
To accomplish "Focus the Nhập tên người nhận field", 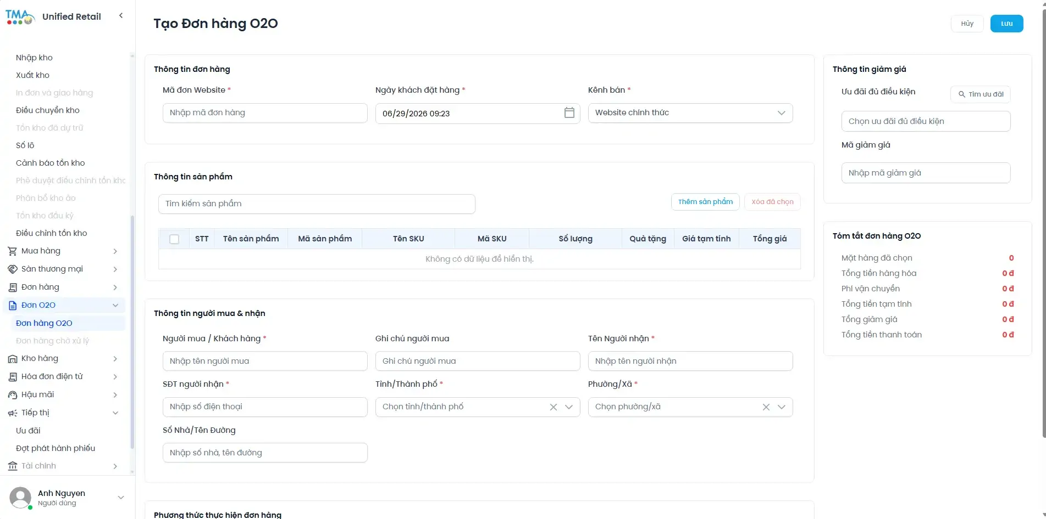I will pyautogui.click(x=690, y=361).
